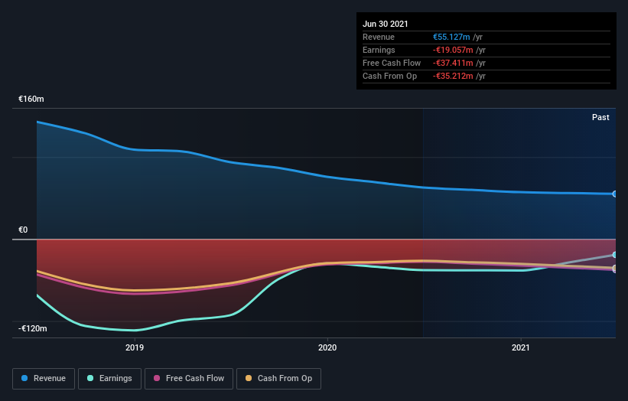Click the -€35.212m cash from op value
The width and height of the screenshot is (628, 401).
click(453, 76)
